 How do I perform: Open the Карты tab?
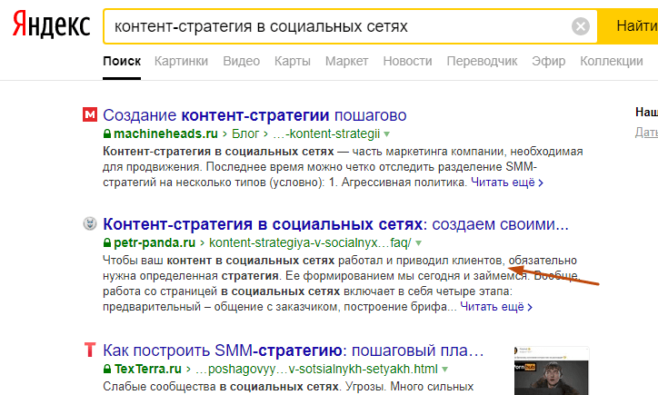click(x=293, y=61)
